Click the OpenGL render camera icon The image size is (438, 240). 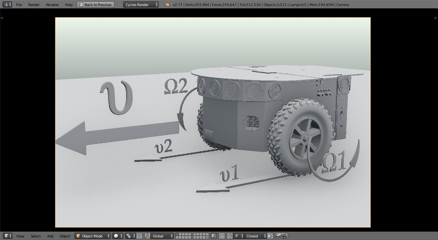tap(278, 236)
